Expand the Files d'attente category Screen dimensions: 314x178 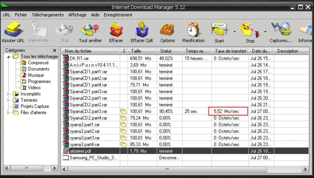tap(8, 112)
